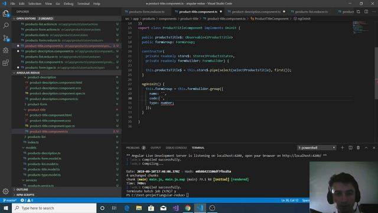Viewport: 378px width, 213px height.
Task: Collapse the product-title folder
Action: pyautogui.click(x=37, y=109)
